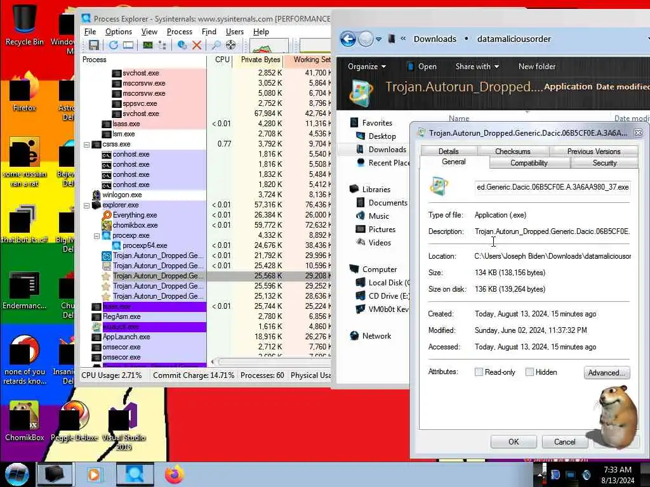Click the Cancel button in Properties dialog

564,442
